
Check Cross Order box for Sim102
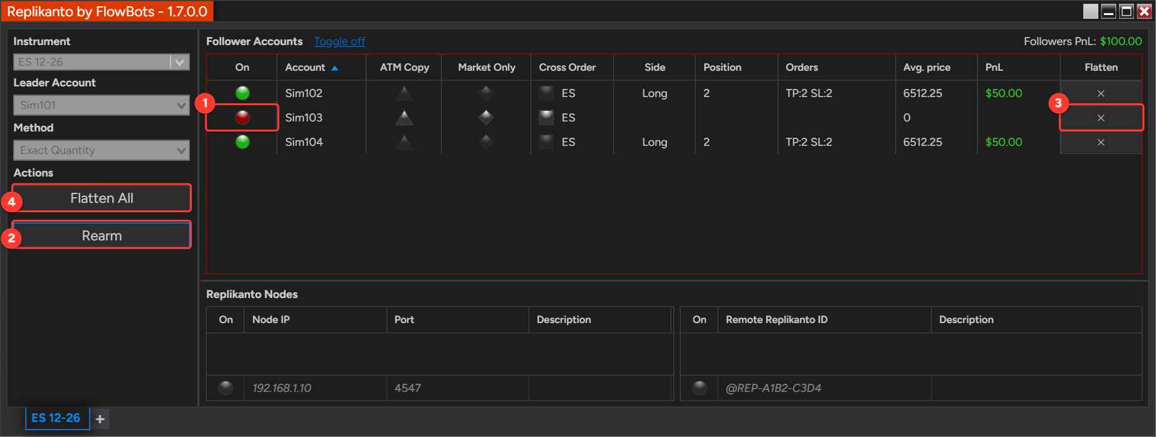(x=547, y=93)
